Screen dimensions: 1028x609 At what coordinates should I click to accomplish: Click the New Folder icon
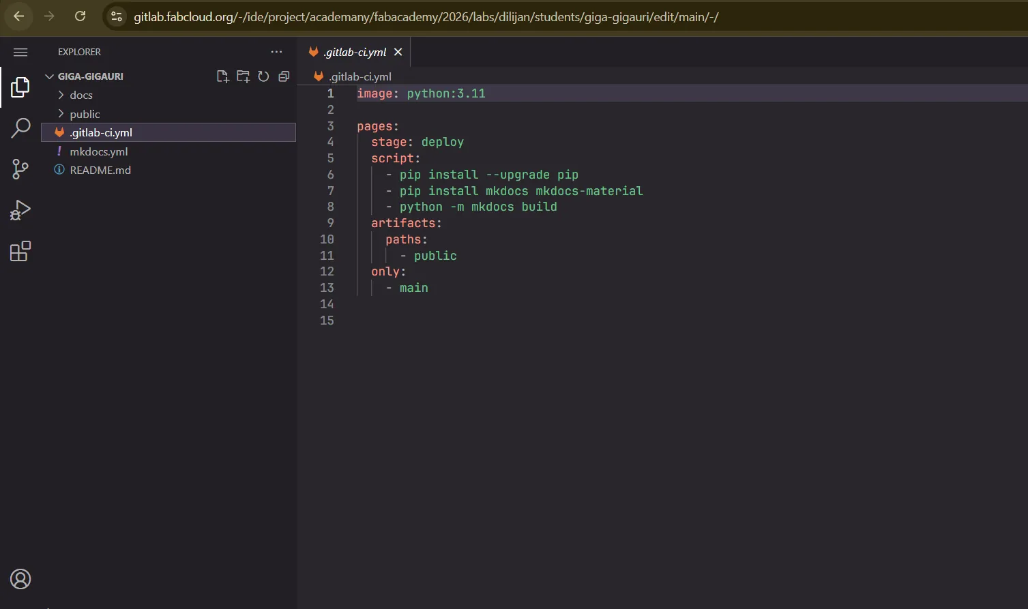pos(243,76)
